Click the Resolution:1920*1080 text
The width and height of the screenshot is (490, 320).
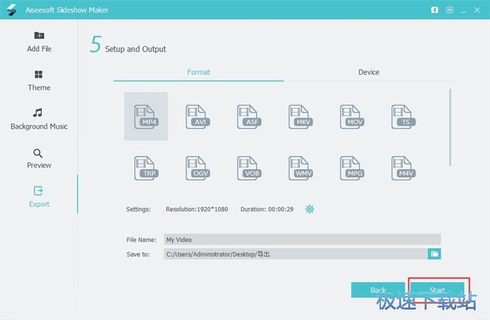(197, 210)
